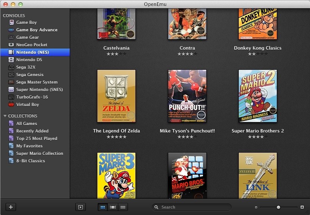Select Nintendo (NES) in the sidebar
The image size is (310, 215).
pos(35,52)
